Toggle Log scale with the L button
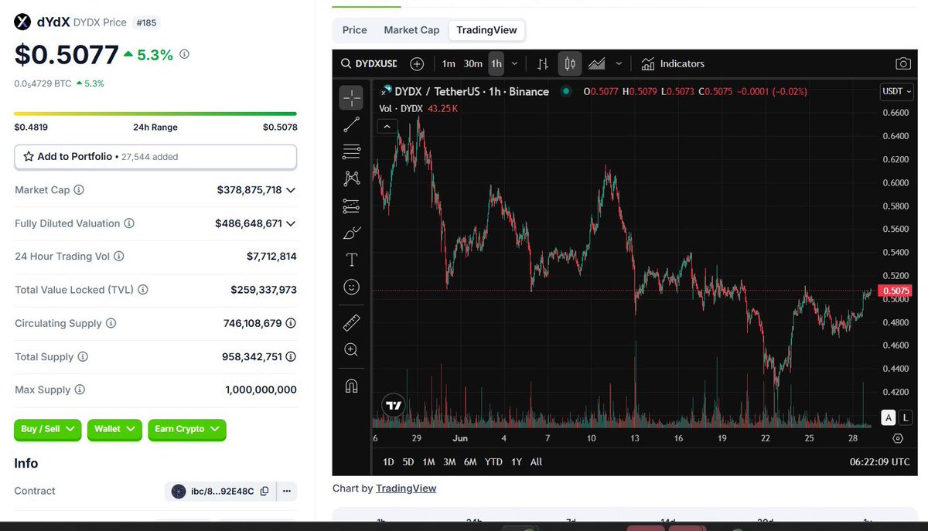The image size is (928, 531). 906,418
